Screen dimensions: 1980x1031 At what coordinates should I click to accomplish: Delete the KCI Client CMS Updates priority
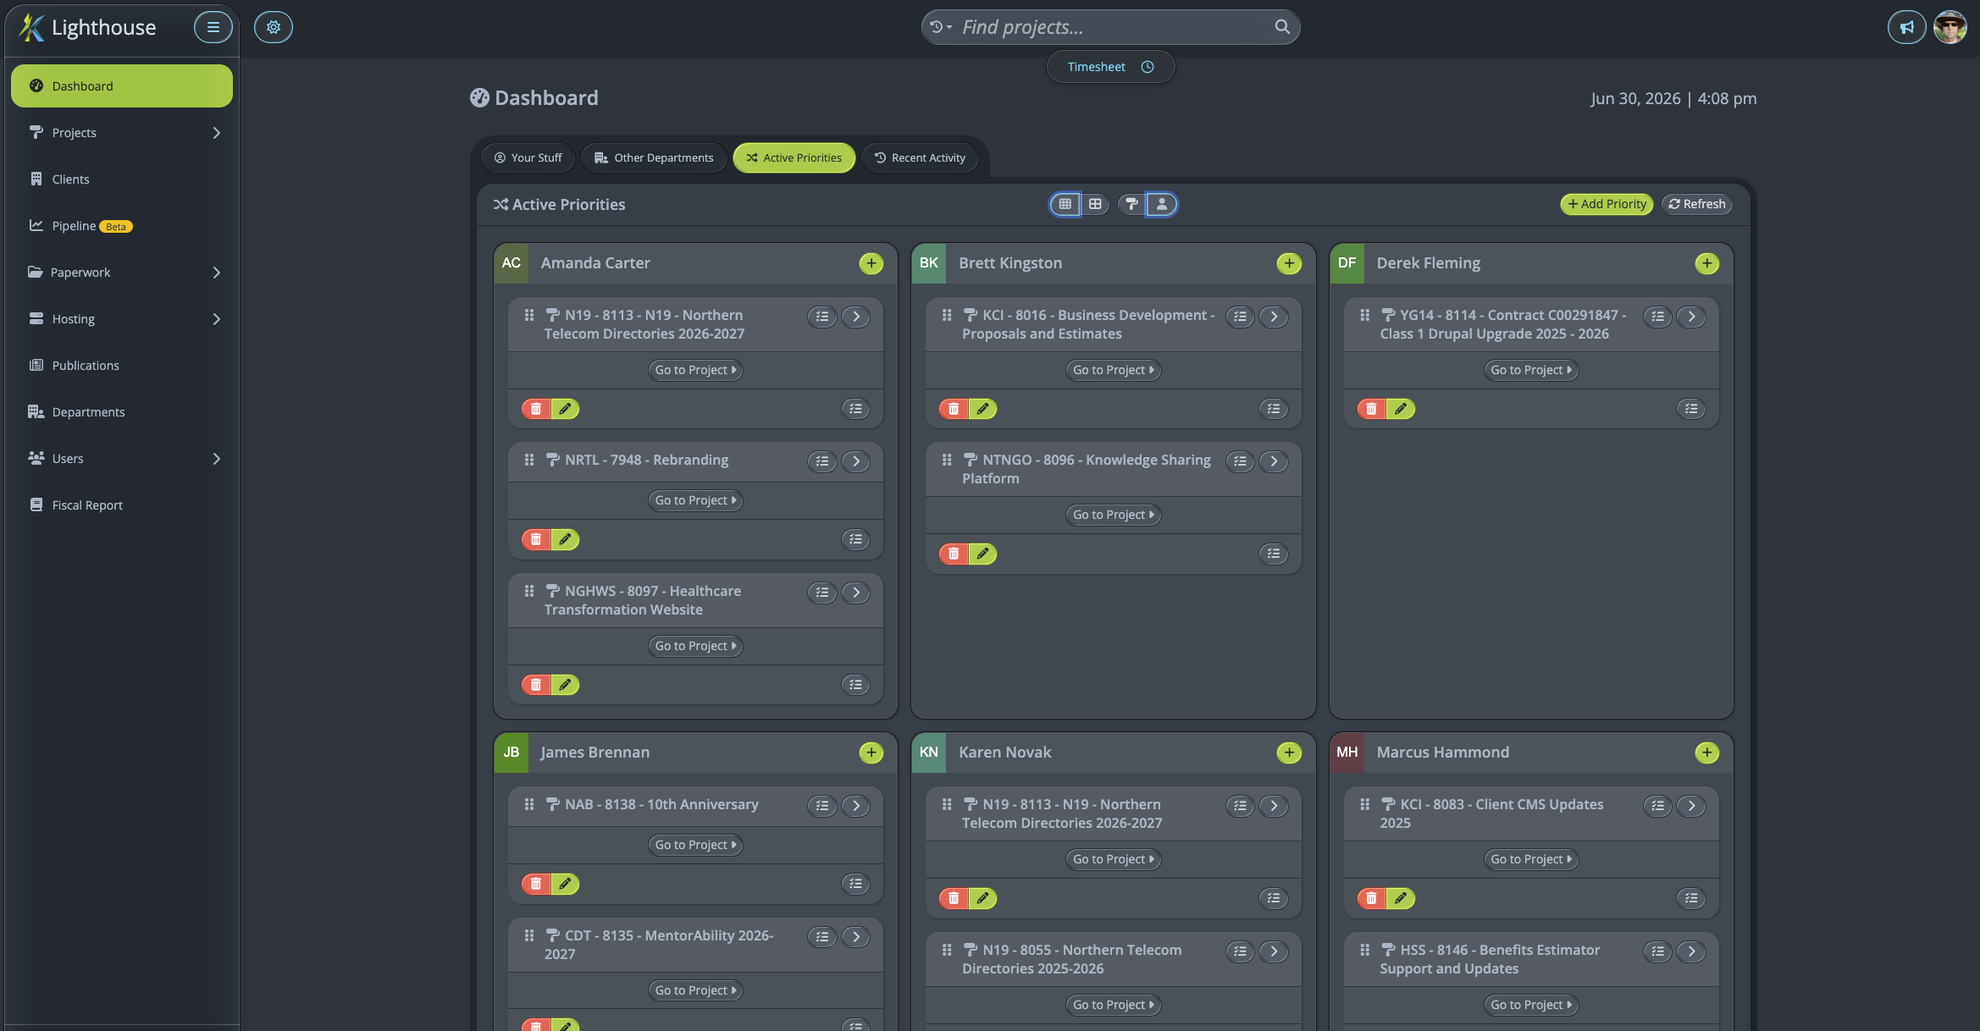[x=1372, y=898]
